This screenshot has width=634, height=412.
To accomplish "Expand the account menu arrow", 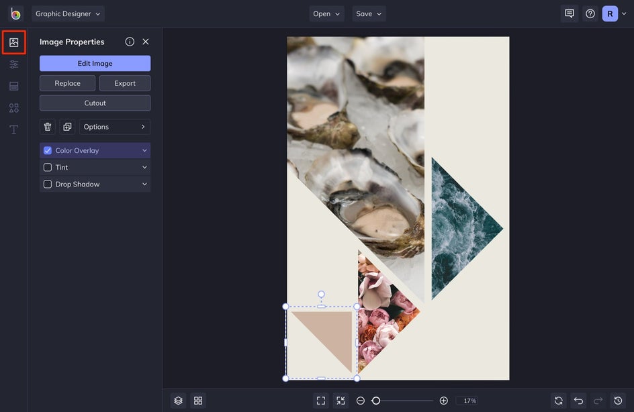I will coord(624,13).
